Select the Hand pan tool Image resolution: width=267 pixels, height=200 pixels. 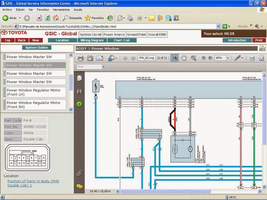point(184,58)
